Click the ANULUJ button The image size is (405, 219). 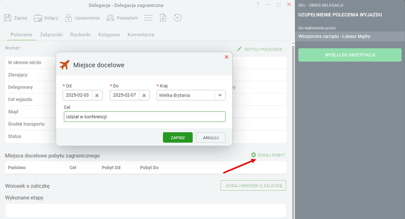click(211, 138)
